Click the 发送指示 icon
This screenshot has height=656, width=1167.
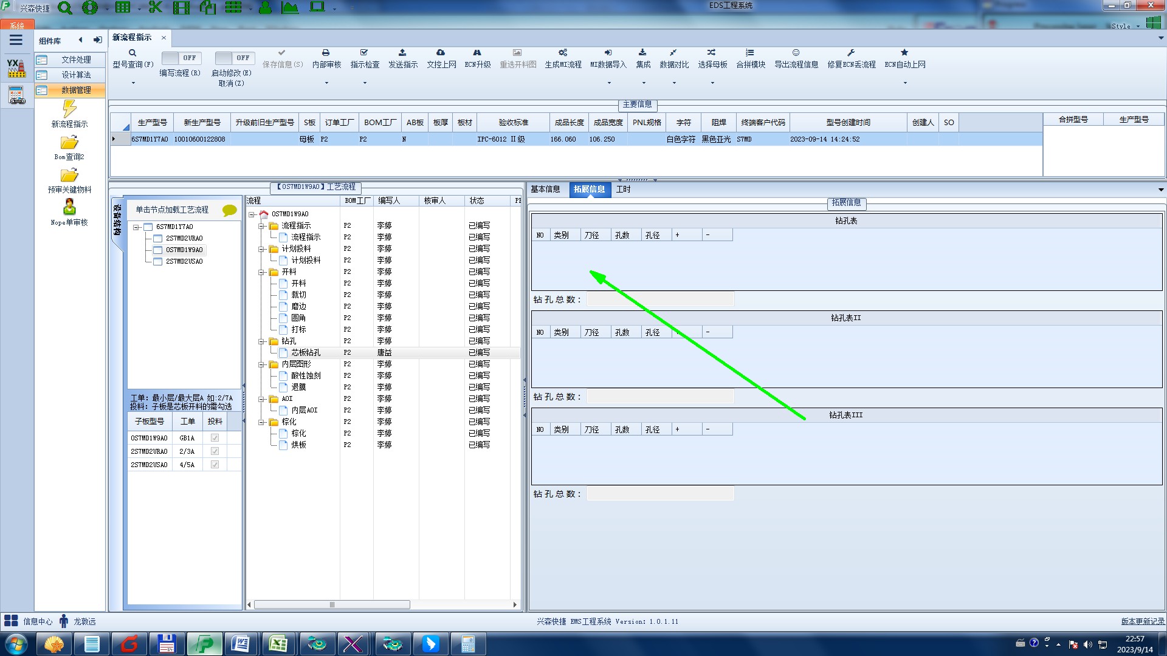click(402, 53)
